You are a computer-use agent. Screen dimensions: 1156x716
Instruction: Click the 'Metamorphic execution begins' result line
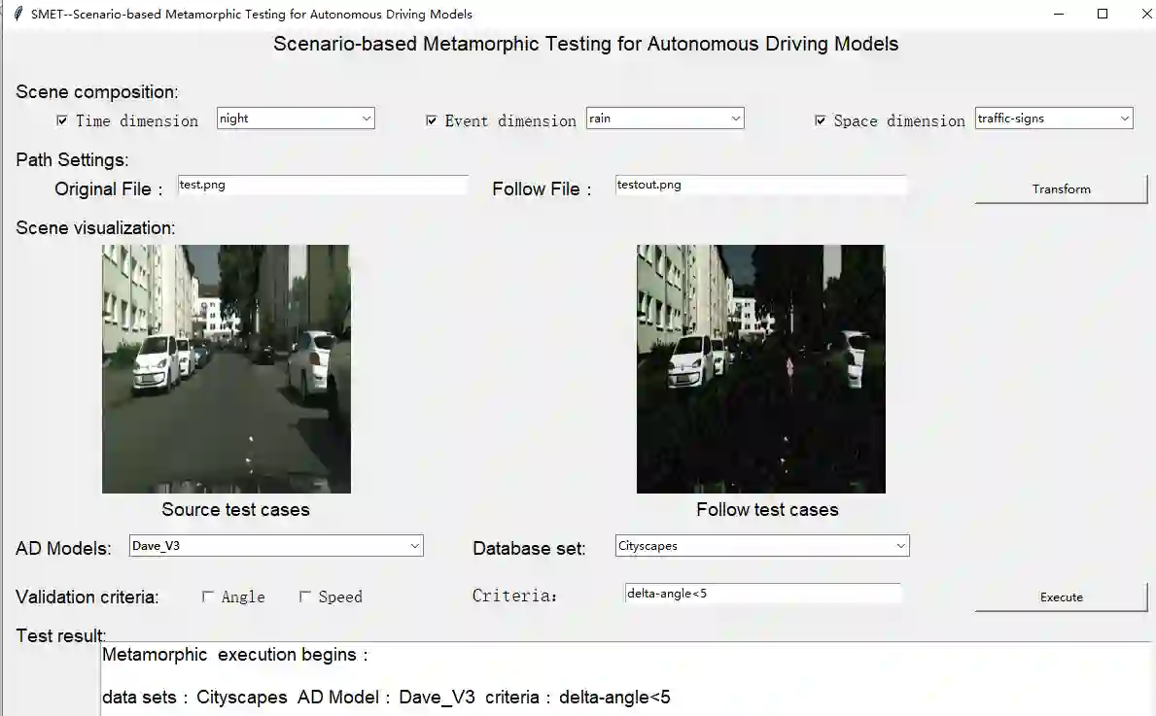234,655
